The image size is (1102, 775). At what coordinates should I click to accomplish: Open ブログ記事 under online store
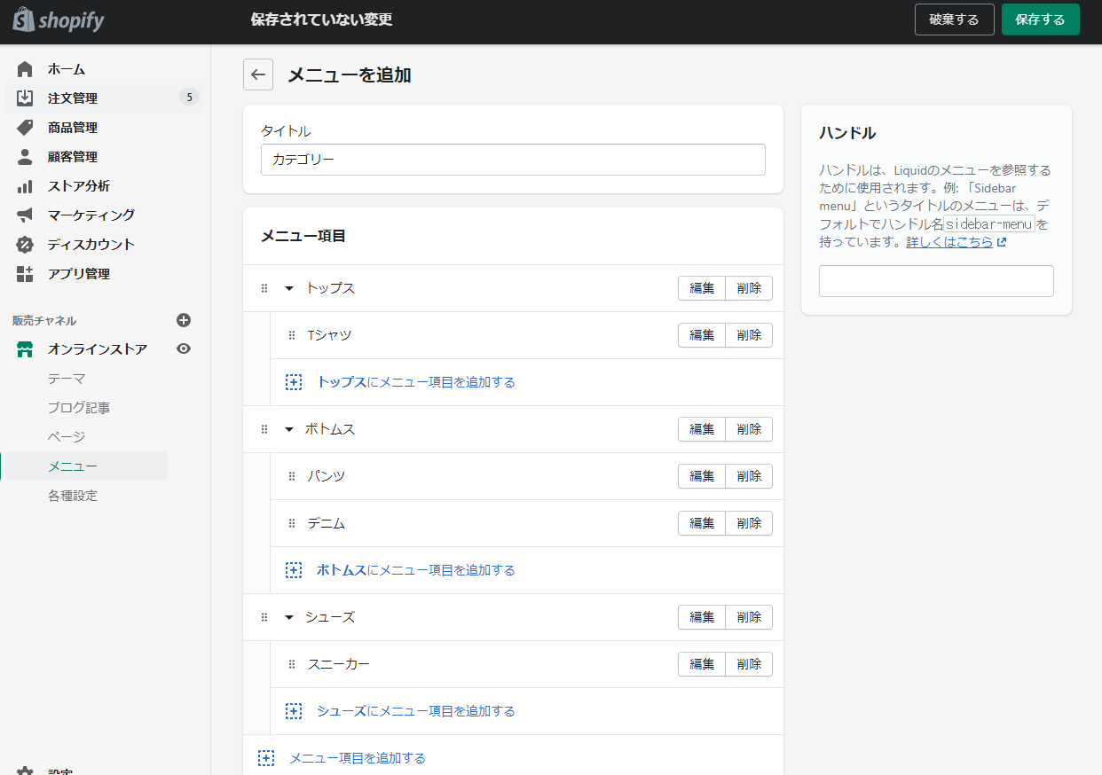[79, 408]
